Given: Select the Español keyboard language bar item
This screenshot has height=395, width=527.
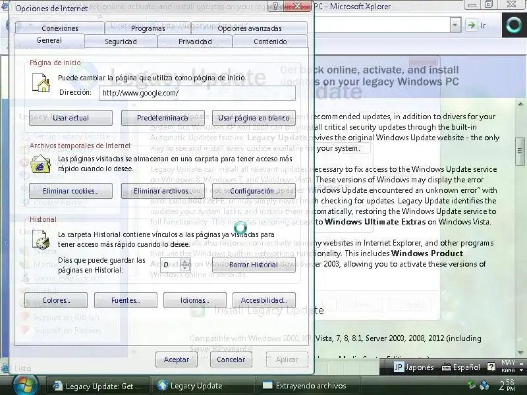Looking at the screenshot, I should tap(460, 367).
